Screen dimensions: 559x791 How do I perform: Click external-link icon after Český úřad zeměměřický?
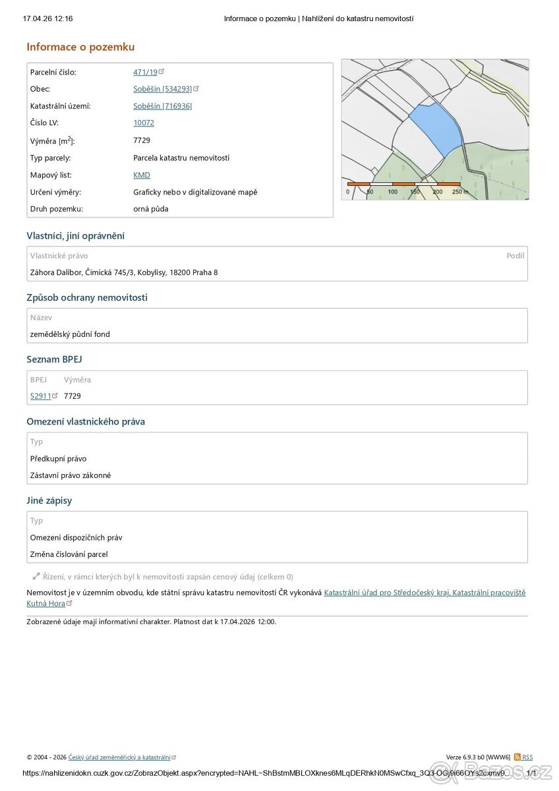pos(173,757)
